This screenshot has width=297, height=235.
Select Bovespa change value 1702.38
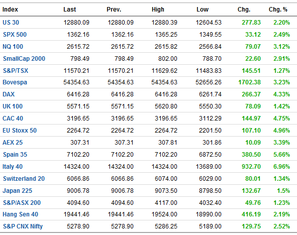point(249,82)
